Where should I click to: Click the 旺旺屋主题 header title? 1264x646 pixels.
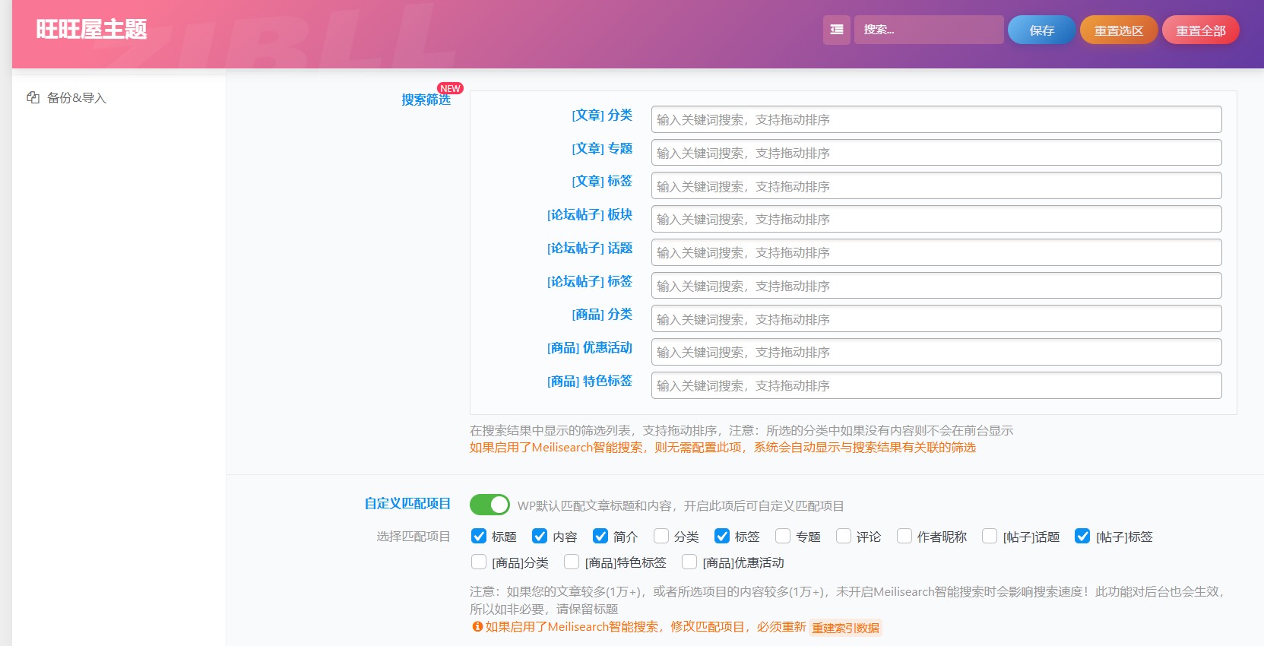pos(91,30)
